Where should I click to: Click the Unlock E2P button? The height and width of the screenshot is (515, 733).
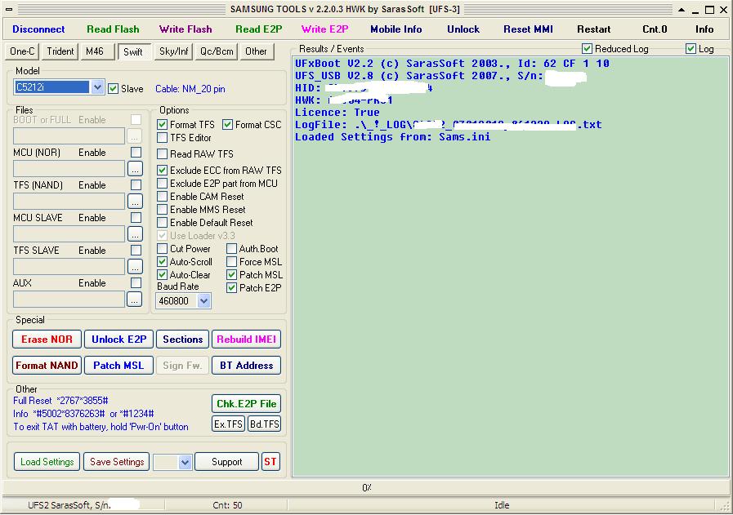coord(118,340)
